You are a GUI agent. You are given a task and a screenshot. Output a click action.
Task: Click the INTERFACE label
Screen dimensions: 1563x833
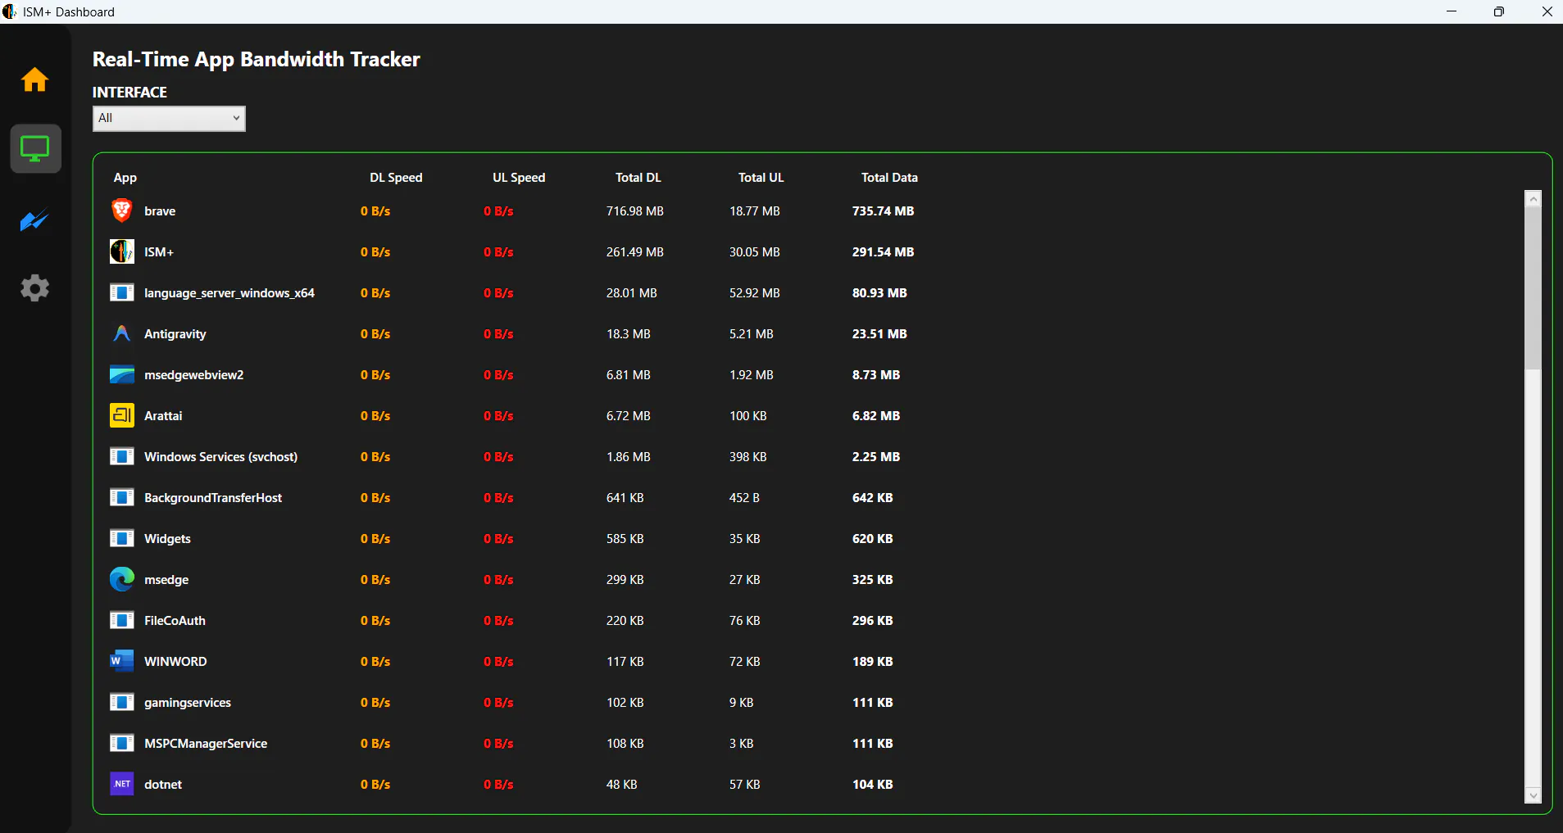[x=129, y=93]
